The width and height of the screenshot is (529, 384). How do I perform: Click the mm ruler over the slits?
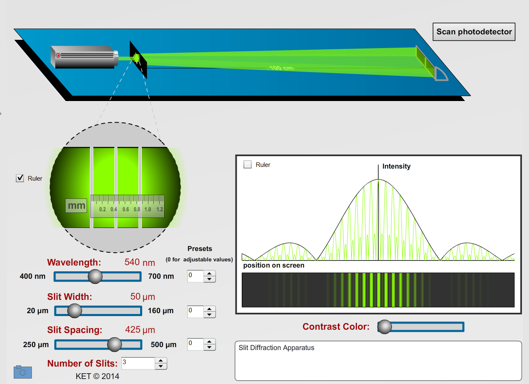(127, 206)
